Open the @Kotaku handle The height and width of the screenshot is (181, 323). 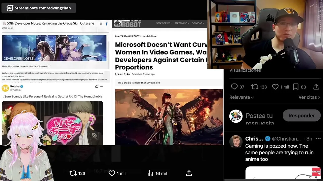tap(16, 90)
